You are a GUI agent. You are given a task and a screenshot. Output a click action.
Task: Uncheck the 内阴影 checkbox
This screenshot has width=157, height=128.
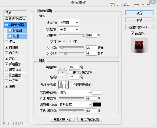6,47
